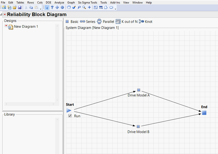Click the blue Start run arrow
This screenshot has width=218, height=154.
(x=69, y=110)
